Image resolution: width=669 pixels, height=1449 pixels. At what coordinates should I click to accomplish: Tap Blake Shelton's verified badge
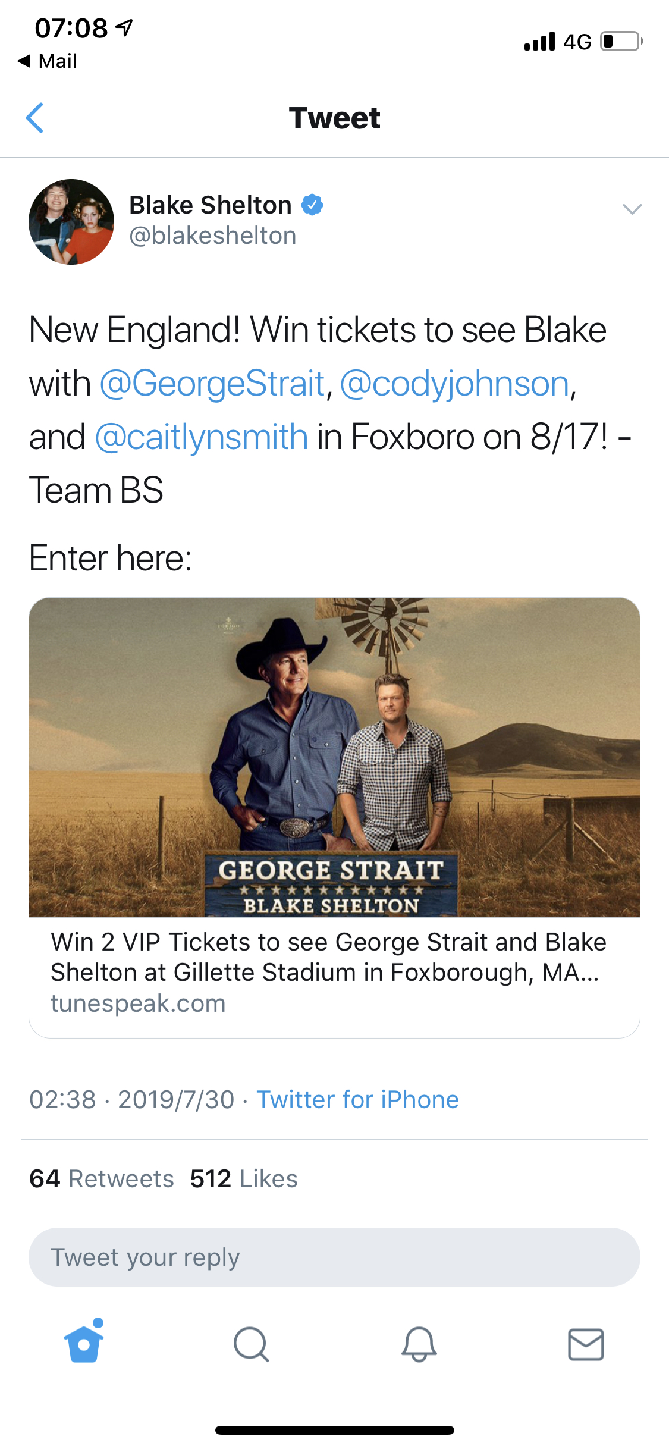312,205
